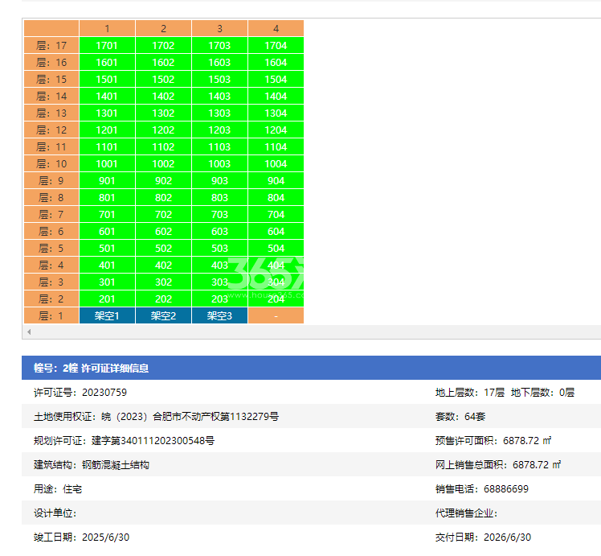Choose unit 1103

point(219,146)
